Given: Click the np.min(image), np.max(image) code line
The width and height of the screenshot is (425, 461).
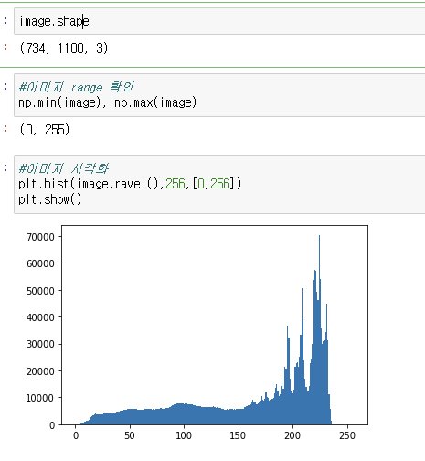Looking at the screenshot, I should coord(108,102).
